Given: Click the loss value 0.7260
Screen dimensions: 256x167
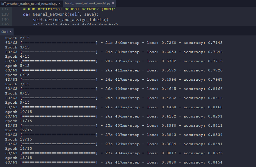Looking at the screenshot, I should click(169, 43).
